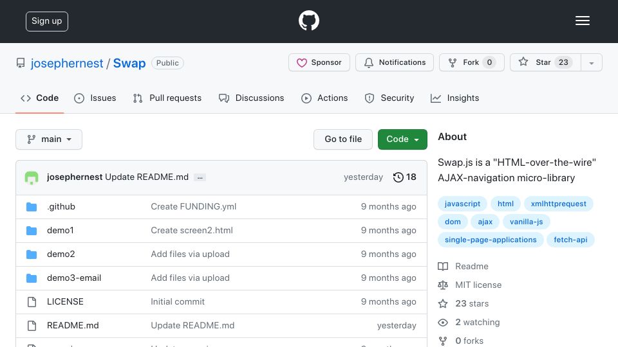Open the Swap repository link
This screenshot has width=618, height=347.
click(129, 63)
